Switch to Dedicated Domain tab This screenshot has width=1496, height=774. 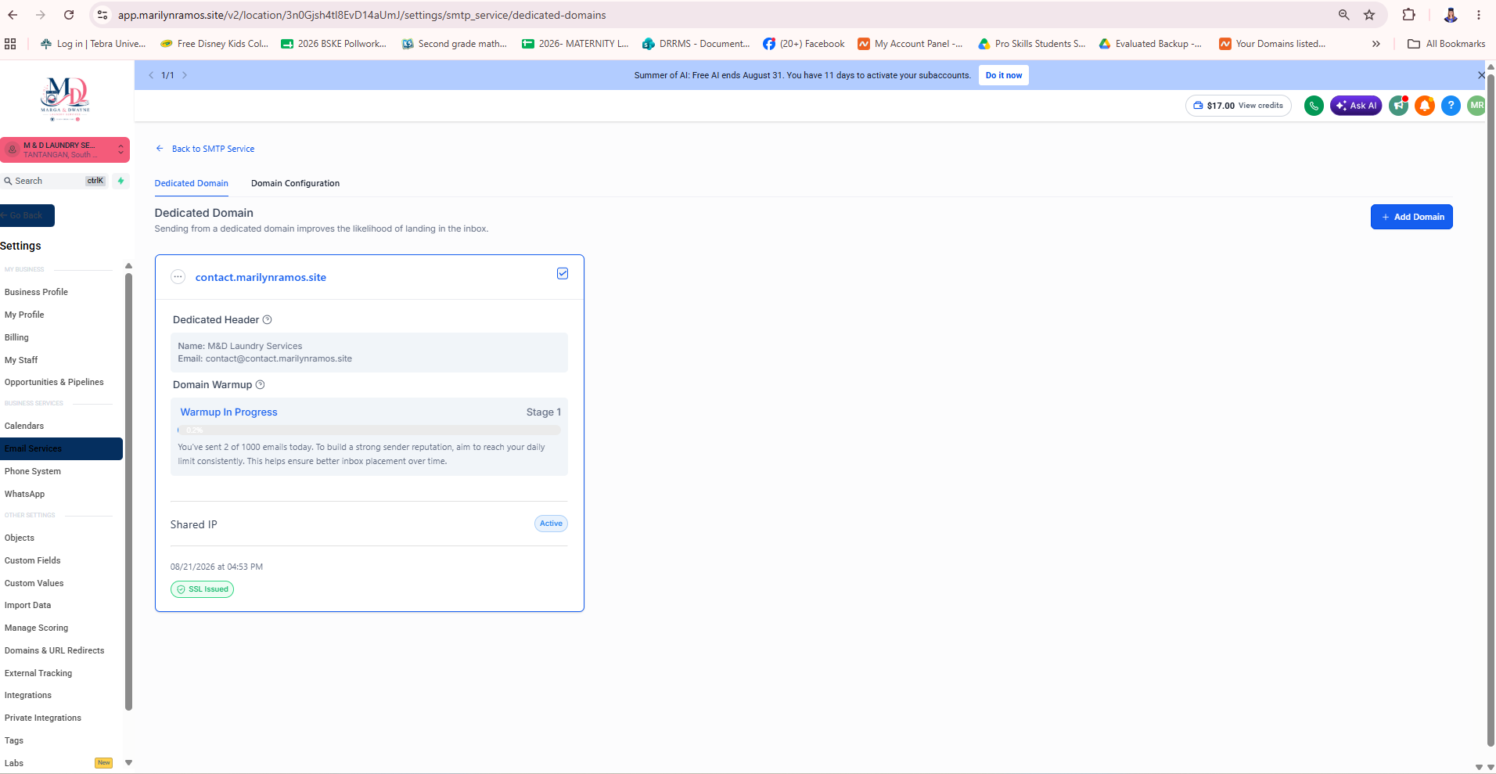(x=192, y=183)
